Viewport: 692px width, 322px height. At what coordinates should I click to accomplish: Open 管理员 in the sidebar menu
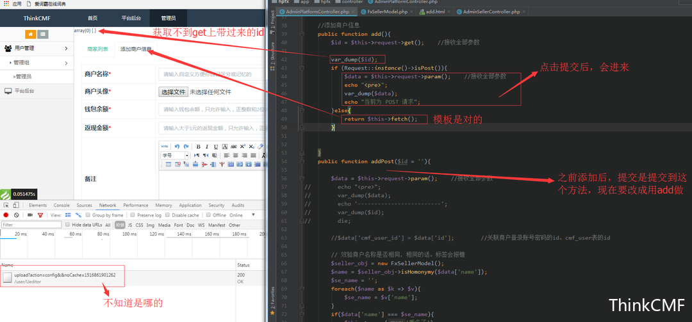click(x=24, y=76)
